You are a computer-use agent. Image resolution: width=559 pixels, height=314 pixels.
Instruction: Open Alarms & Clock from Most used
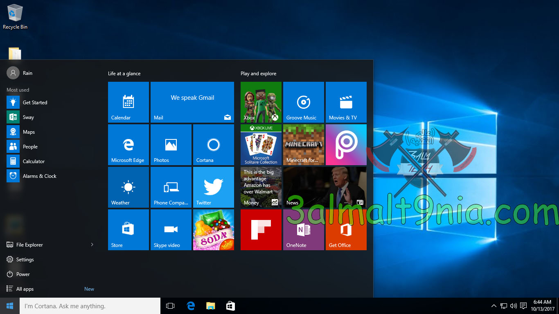51,176
